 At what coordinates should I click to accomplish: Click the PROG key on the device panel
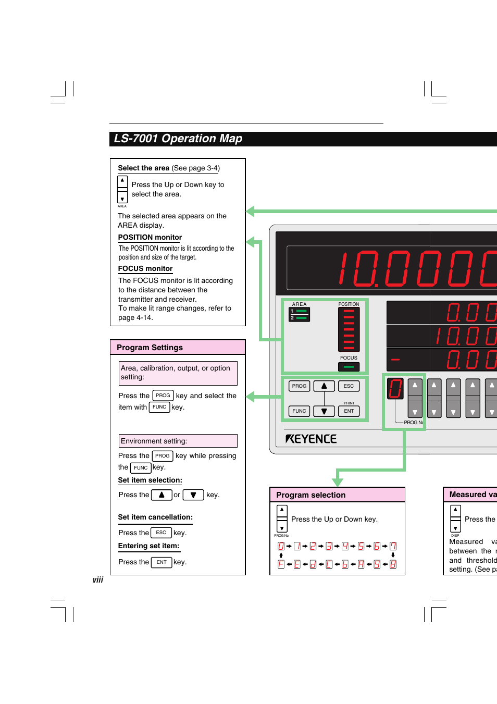(299, 386)
